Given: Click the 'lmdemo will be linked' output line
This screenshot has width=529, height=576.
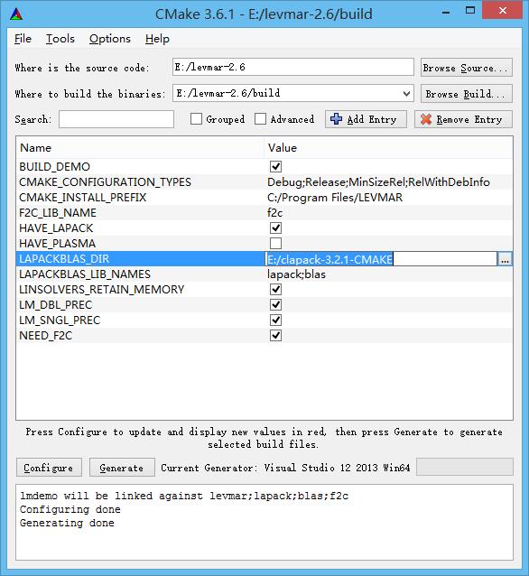Looking at the screenshot, I should 184,496.
